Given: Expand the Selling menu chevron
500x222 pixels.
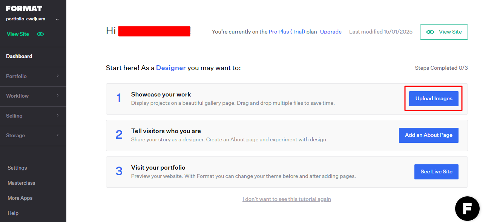Looking at the screenshot, I should [58, 115].
